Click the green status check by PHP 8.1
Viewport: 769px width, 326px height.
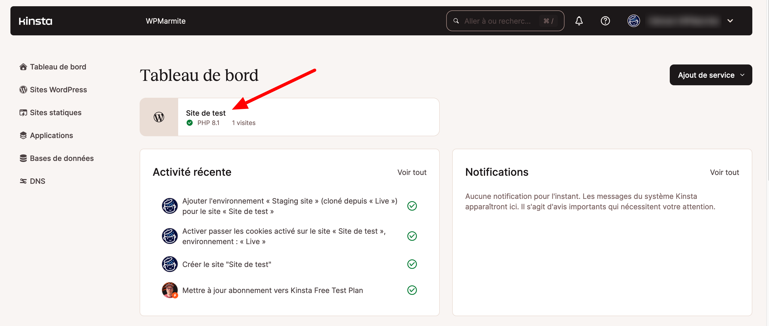pos(190,123)
